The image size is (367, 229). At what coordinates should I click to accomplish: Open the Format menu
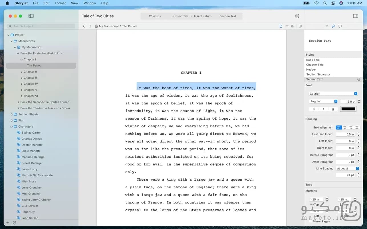click(x=60, y=3)
